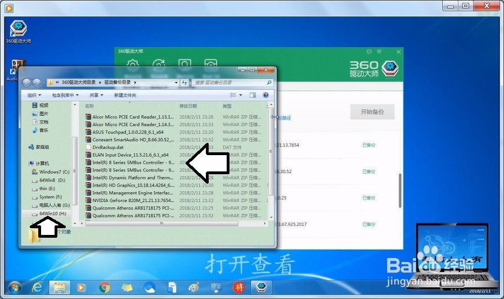Open Windows7 (C:) drive

coord(51,172)
